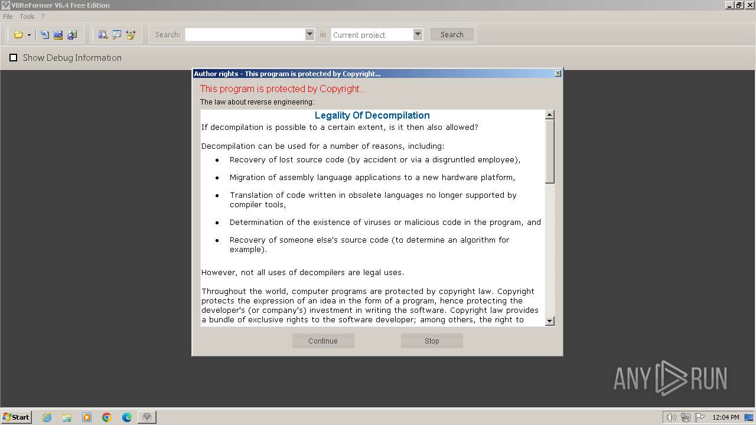The height and width of the screenshot is (425, 756).
Task: Click 'Recovery of lost source code' bullet
Action: coord(375,160)
